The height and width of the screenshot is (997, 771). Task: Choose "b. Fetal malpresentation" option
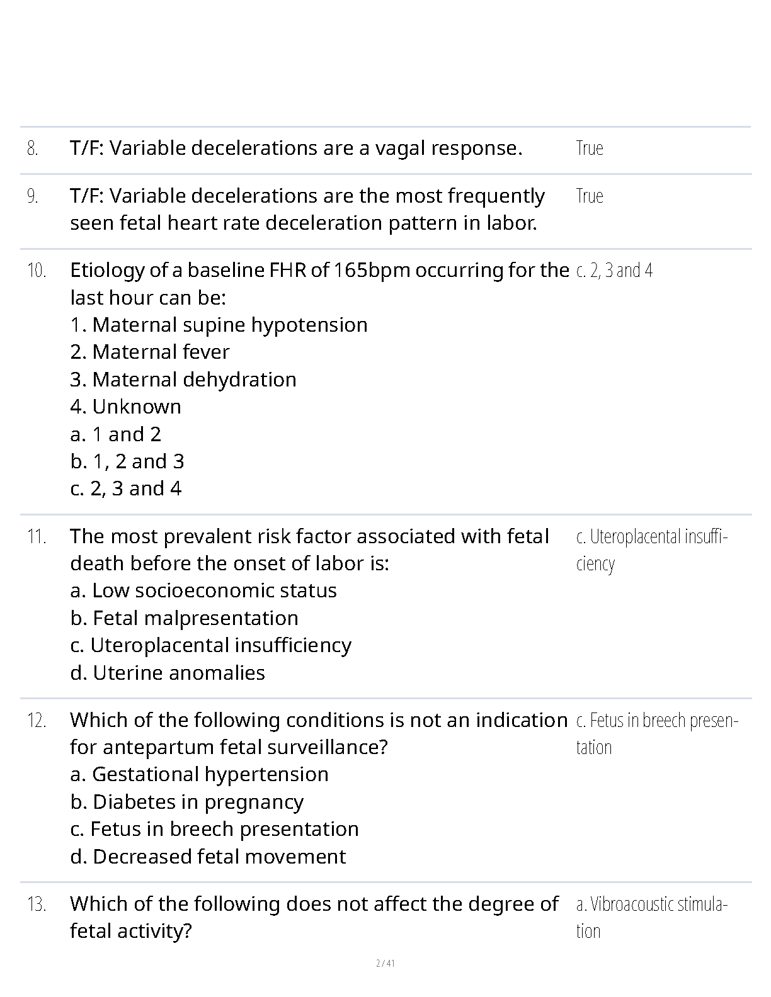(185, 618)
